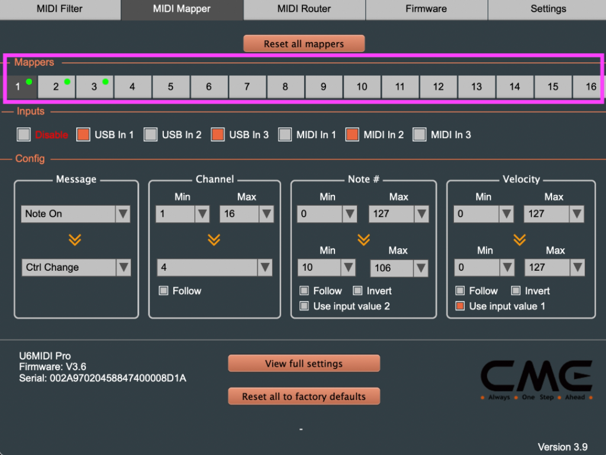Disable the MIDI In 2 input

click(356, 134)
